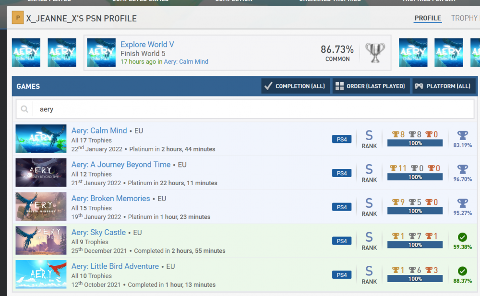This screenshot has width=480, height=296.
Task: Click the green completed checkmark for Aery: Little Bird Adventure
Action: point(462,271)
